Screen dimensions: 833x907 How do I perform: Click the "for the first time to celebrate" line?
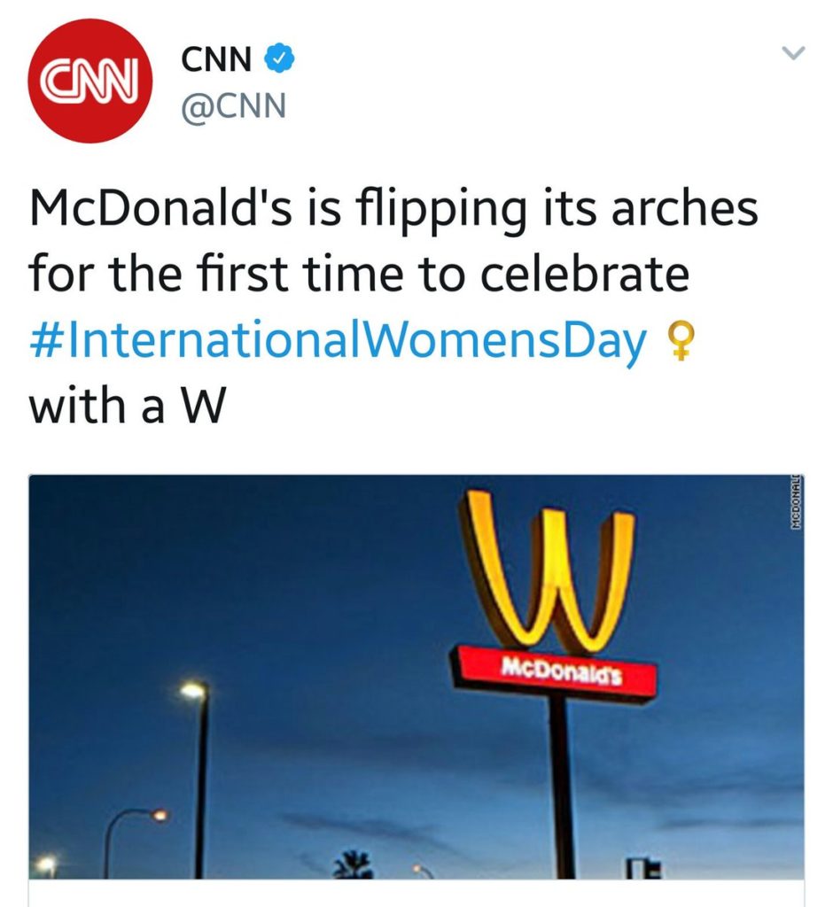click(x=359, y=275)
